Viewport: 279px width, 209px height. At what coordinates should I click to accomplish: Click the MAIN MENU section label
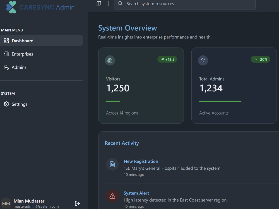pos(12,30)
